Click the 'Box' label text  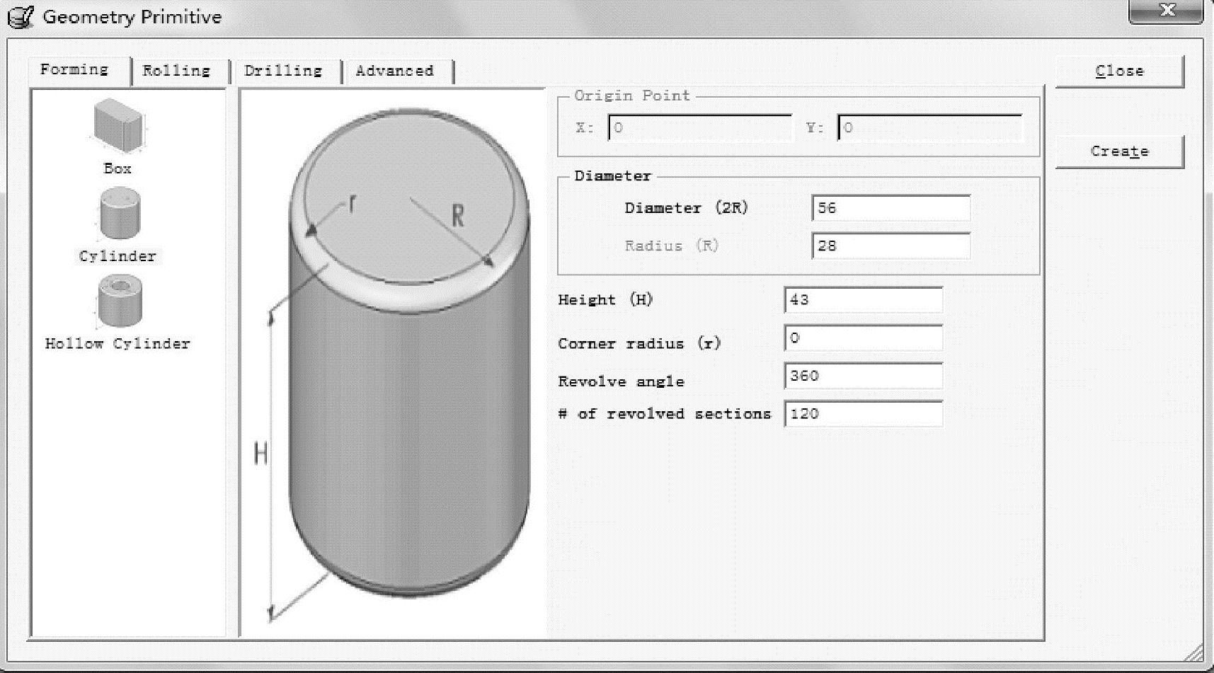pyautogui.click(x=118, y=168)
